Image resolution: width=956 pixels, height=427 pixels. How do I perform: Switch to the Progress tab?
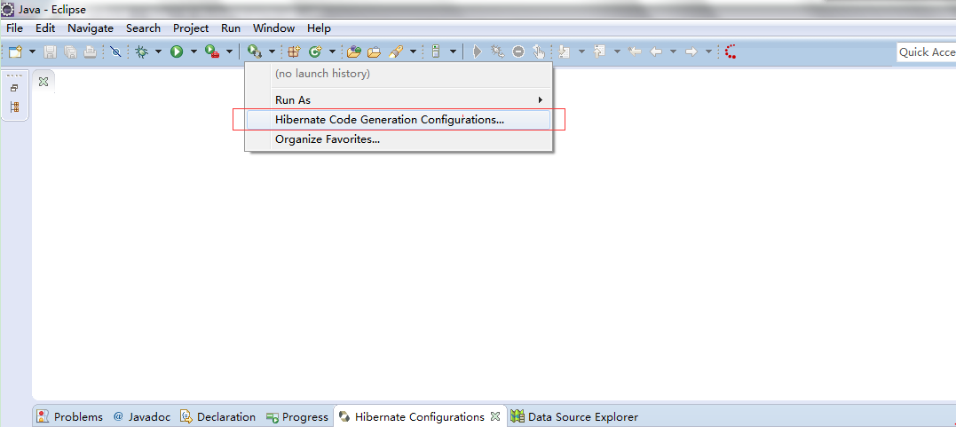(297, 417)
